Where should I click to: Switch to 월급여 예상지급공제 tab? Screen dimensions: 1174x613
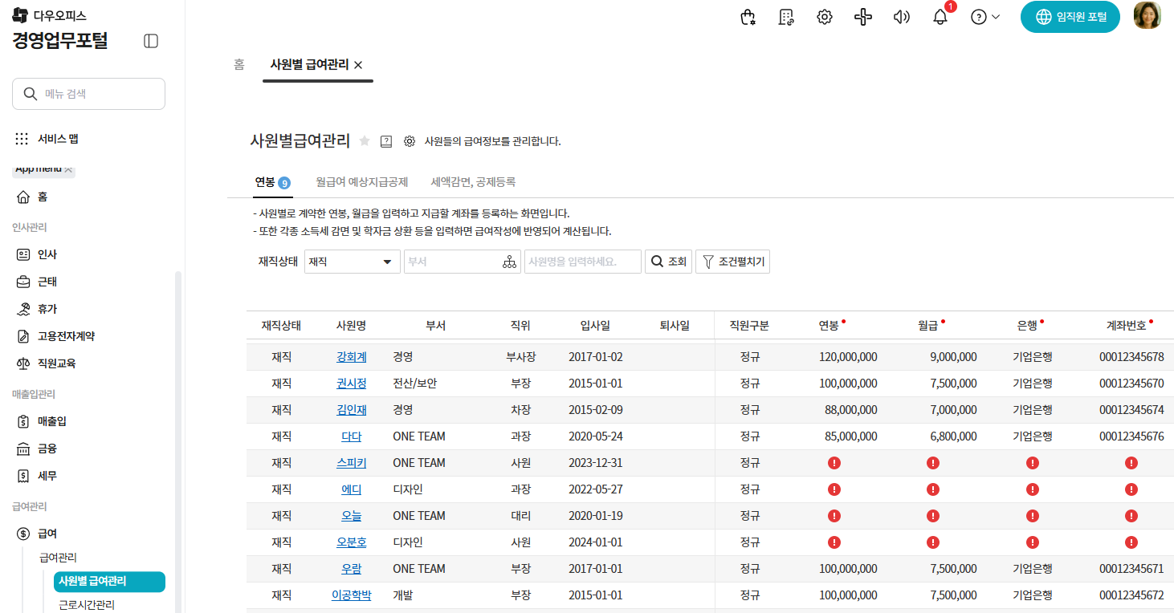pos(361,181)
